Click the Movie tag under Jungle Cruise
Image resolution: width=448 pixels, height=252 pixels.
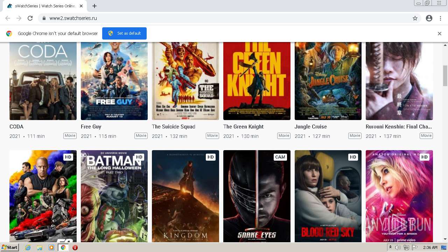click(x=355, y=136)
